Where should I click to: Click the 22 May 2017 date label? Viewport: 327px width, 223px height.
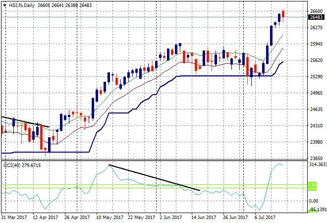pyautogui.click(x=141, y=218)
